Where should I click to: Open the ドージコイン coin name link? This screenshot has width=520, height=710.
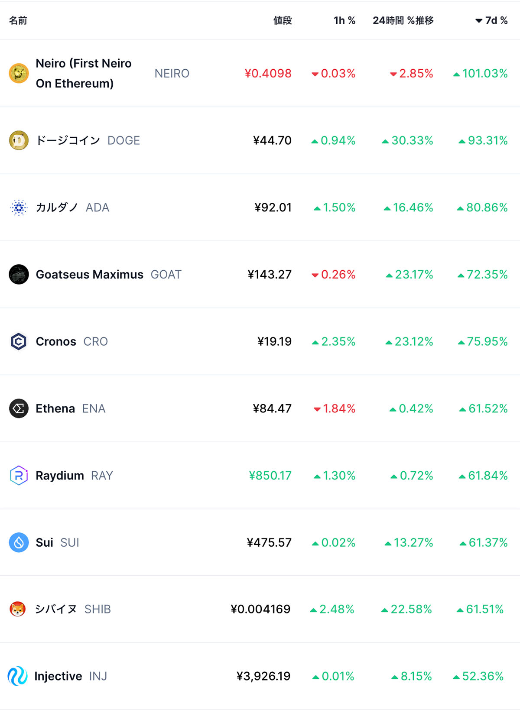click(68, 140)
